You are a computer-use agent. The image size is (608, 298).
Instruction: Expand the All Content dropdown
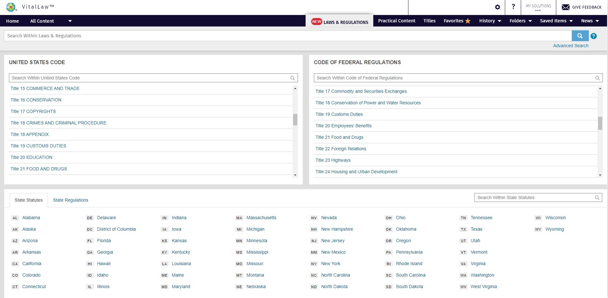tap(70, 21)
